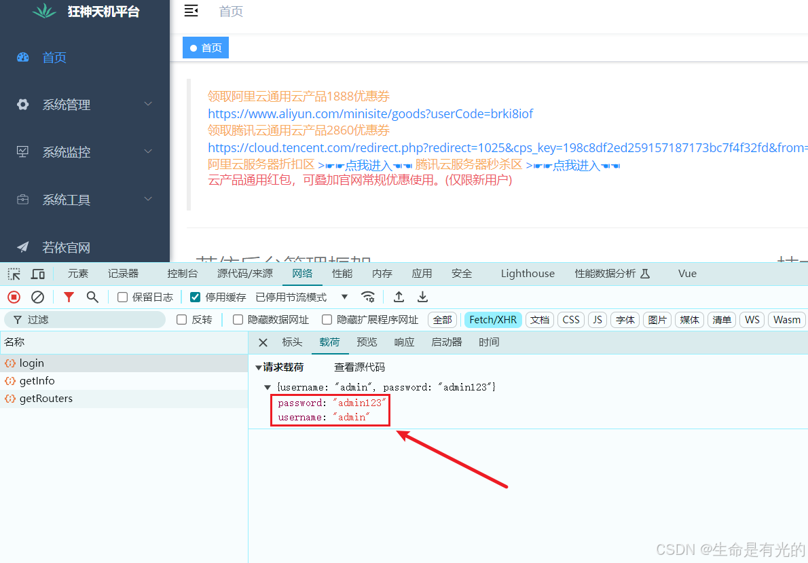
Task: Select the getRouters request row
Action: pyautogui.click(x=124, y=399)
